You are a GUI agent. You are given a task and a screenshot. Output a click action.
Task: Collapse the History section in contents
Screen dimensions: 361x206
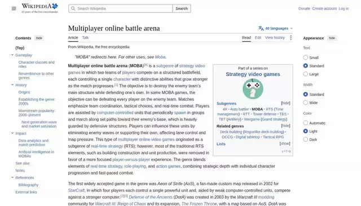[12, 85]
